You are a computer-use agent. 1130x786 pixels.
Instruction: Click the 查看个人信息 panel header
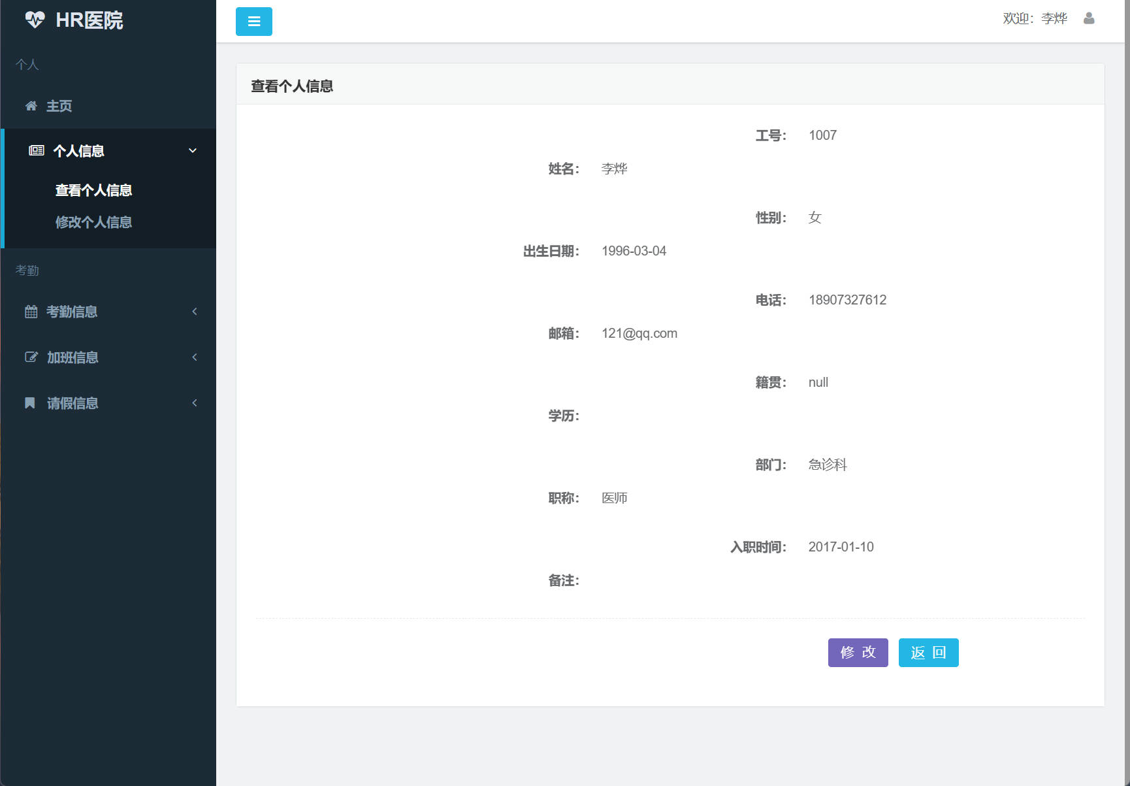[x=291, y=85]
